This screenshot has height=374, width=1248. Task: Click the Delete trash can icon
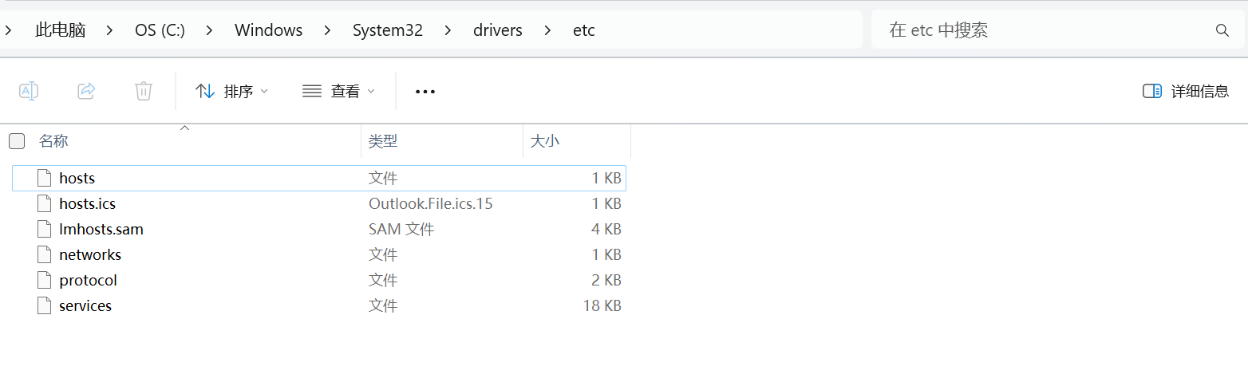(144, 91)
